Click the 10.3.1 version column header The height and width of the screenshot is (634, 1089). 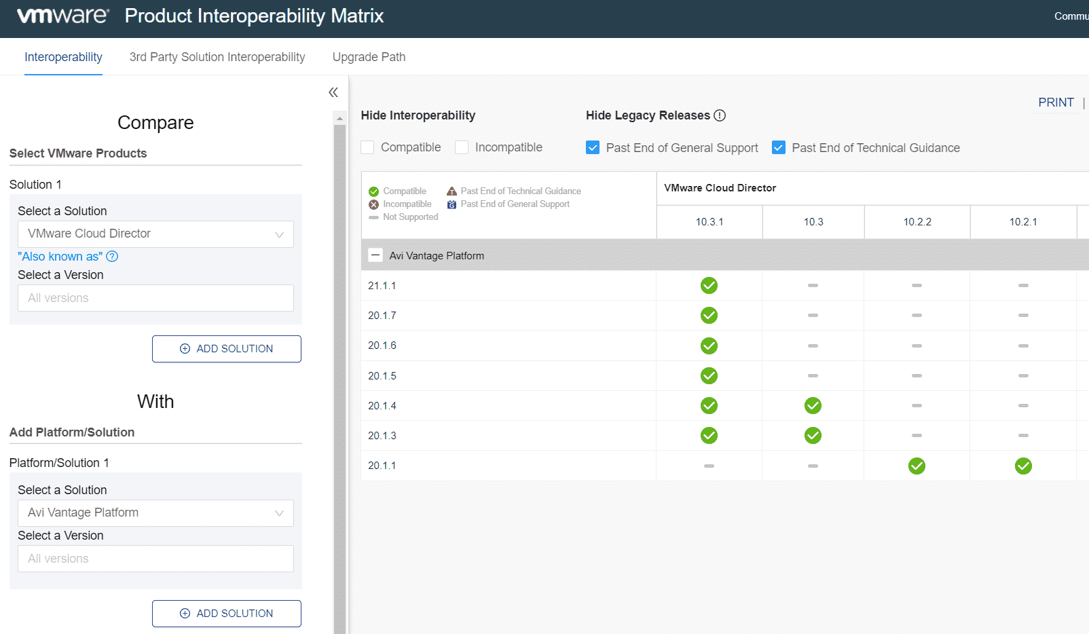click(709, 222)
